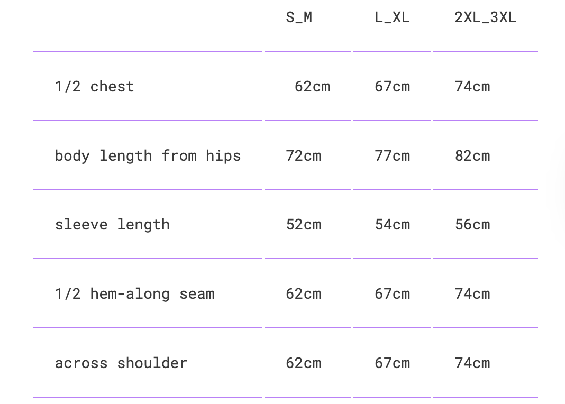This screenshot has width=565, height=404.
Task: Click the 52cm sleeve length value
Action: 304,225
